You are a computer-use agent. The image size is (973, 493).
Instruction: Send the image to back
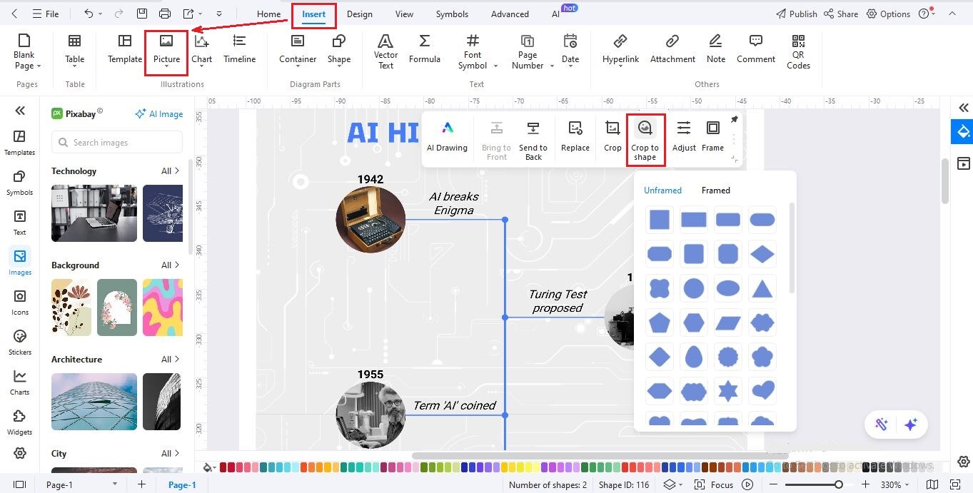tap(533, 140)
